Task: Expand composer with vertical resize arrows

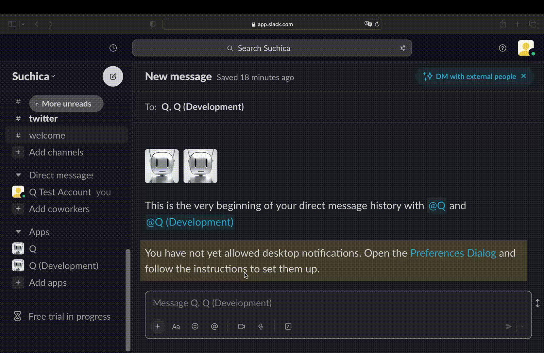Action: click(x=537, y=303)
